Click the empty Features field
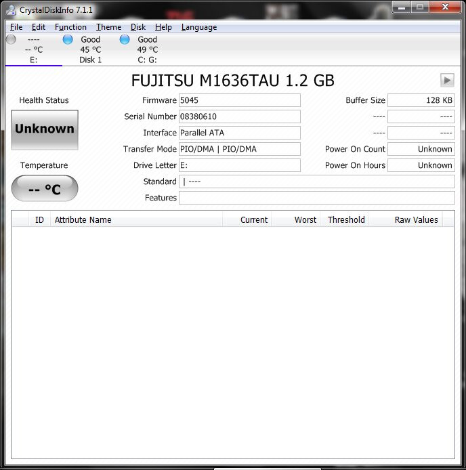The image size is (466, 470). (317, 198)
